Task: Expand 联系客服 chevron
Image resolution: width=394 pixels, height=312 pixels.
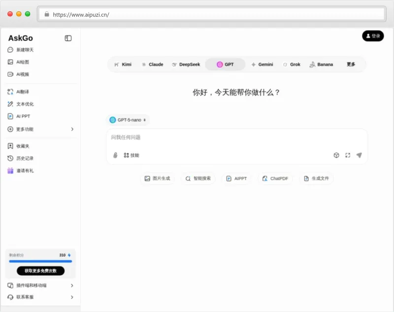Action: pyautogui.click(x=72, y=297)
